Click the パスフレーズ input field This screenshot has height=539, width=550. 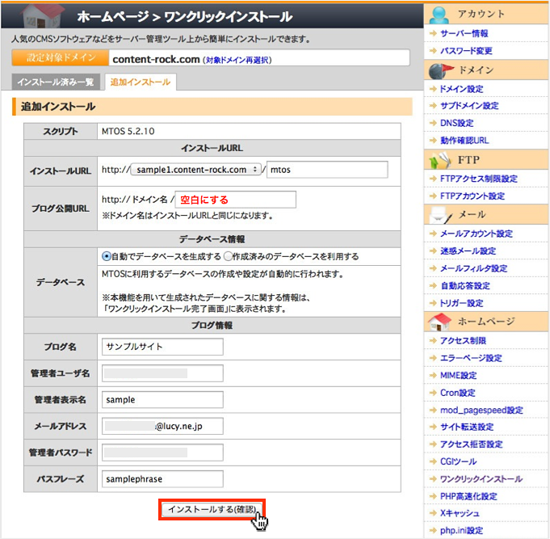point(163,479)
